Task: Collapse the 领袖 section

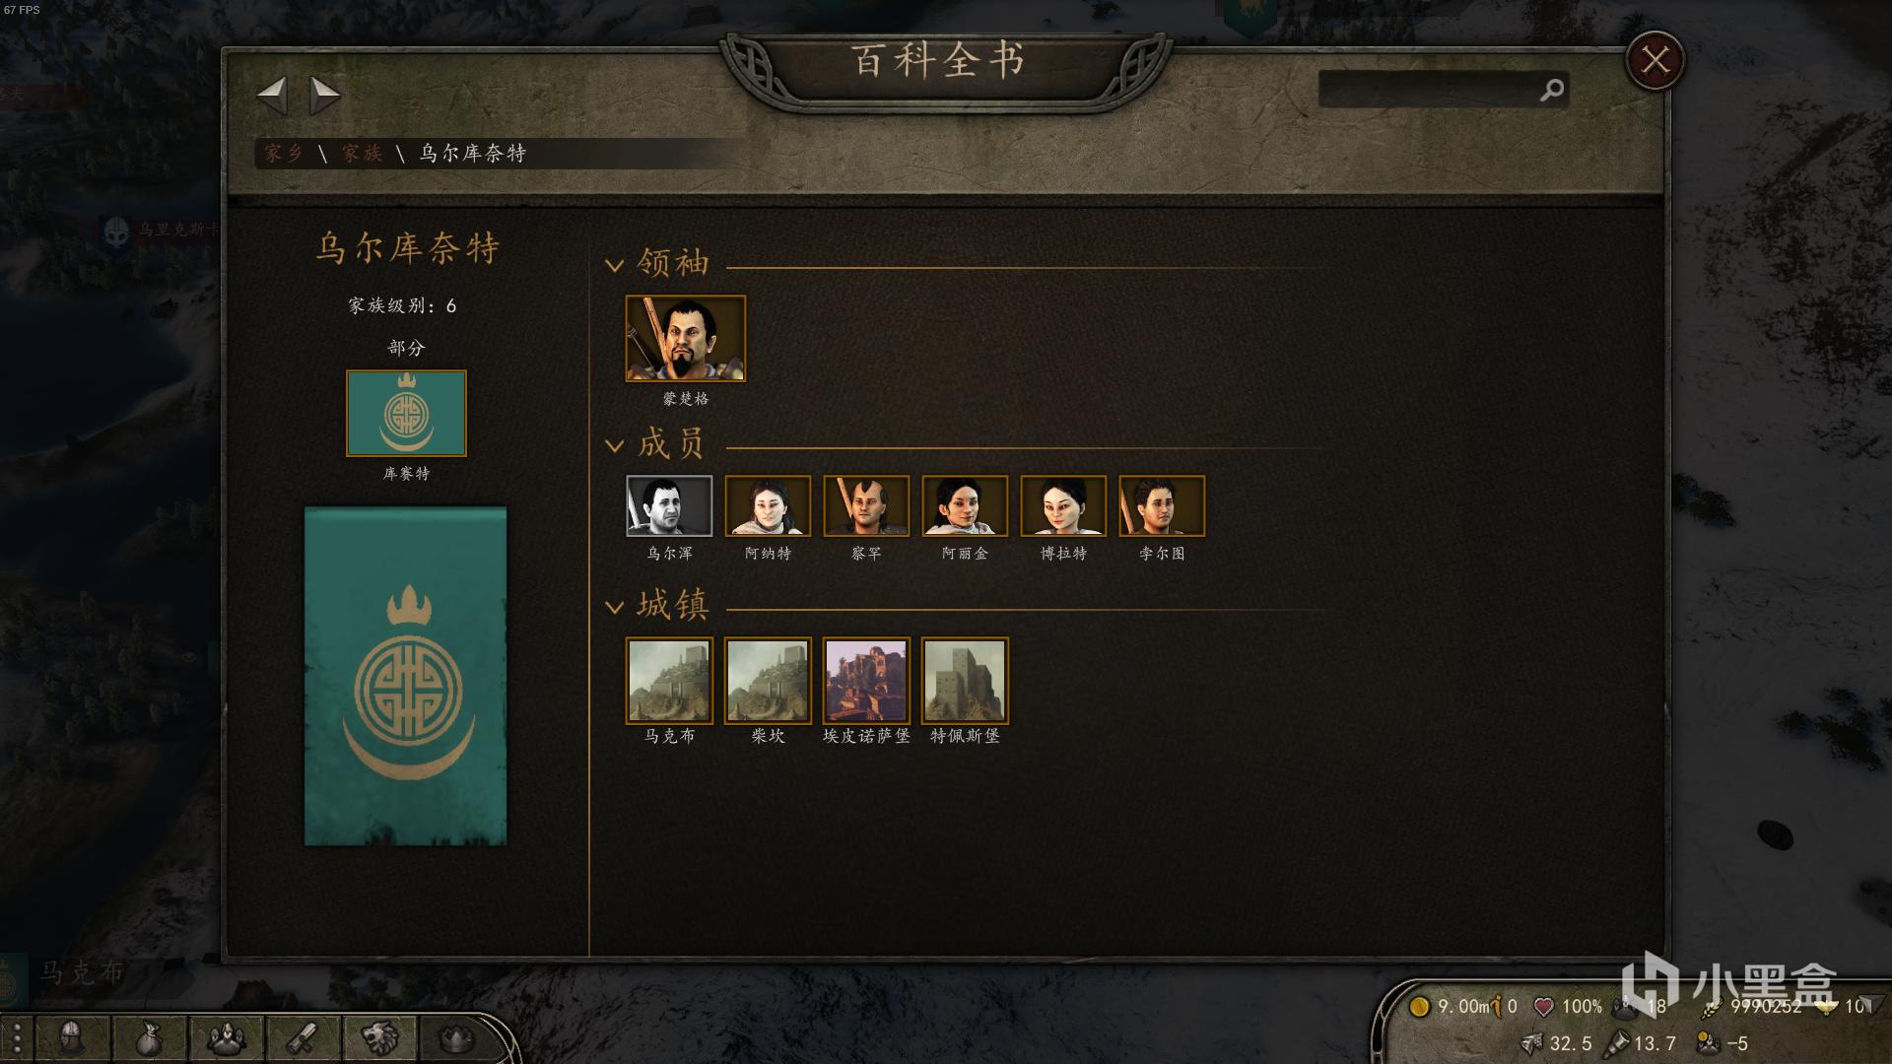Action: [x=614, y=265]
